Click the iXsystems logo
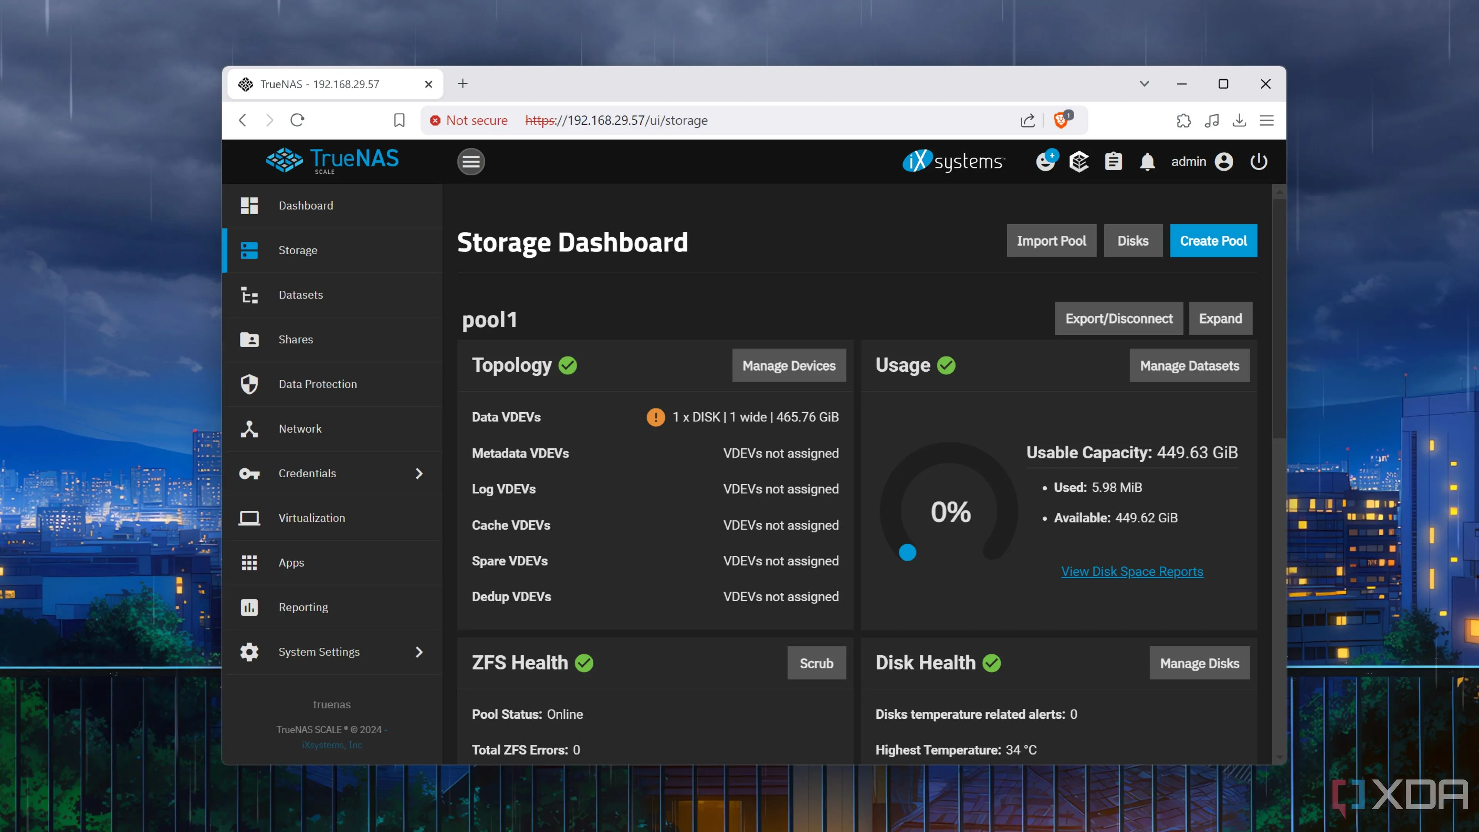 pyautogui.click(x=954, y=161)
